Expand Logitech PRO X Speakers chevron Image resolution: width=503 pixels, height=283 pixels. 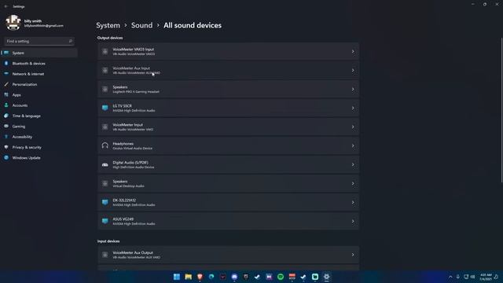pyautogui.click(x=353, y=89)
